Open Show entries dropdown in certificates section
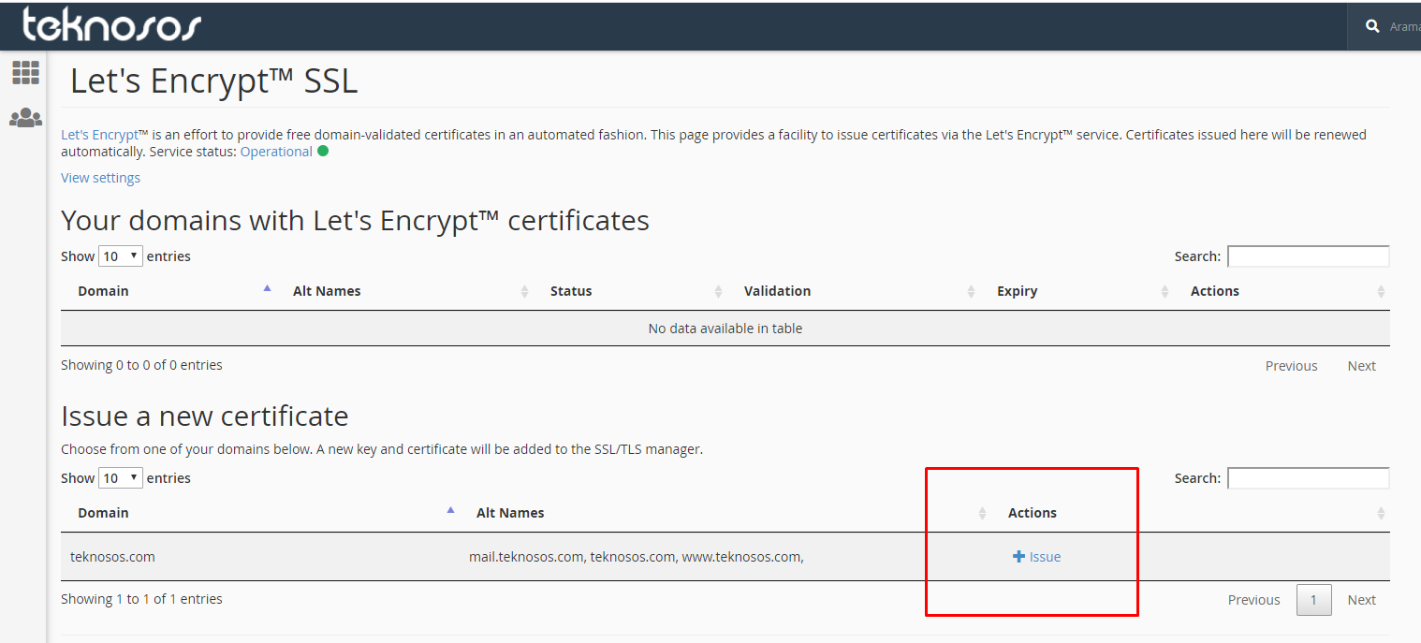1421x643 pixels. coord(121,256)
